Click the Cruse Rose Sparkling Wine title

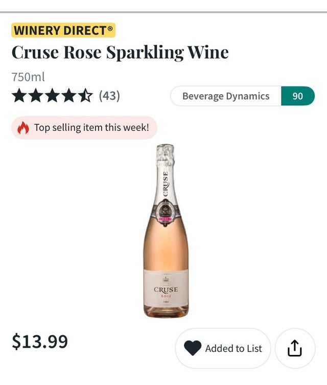coord(120,52)
